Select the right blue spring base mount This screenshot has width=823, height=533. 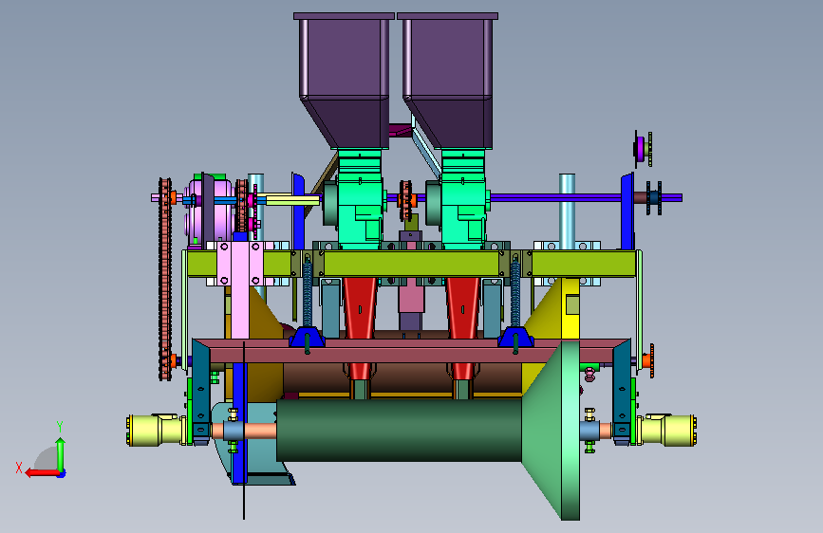click(515, 338)
